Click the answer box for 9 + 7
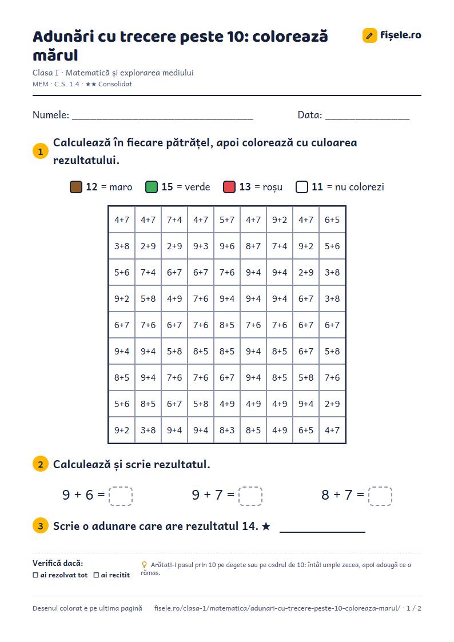Image resolution: width=454 pixels, height=642 pixels. pyautogui.click(x=250, y=496)
